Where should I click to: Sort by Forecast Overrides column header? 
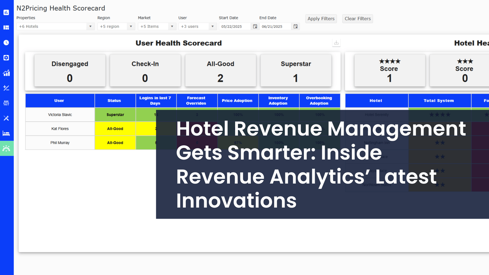197,101
